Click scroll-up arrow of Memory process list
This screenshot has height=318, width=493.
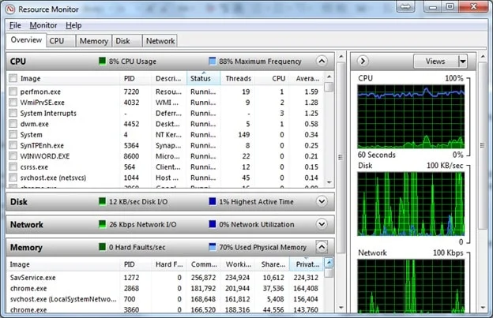click(x=329, y=262)
